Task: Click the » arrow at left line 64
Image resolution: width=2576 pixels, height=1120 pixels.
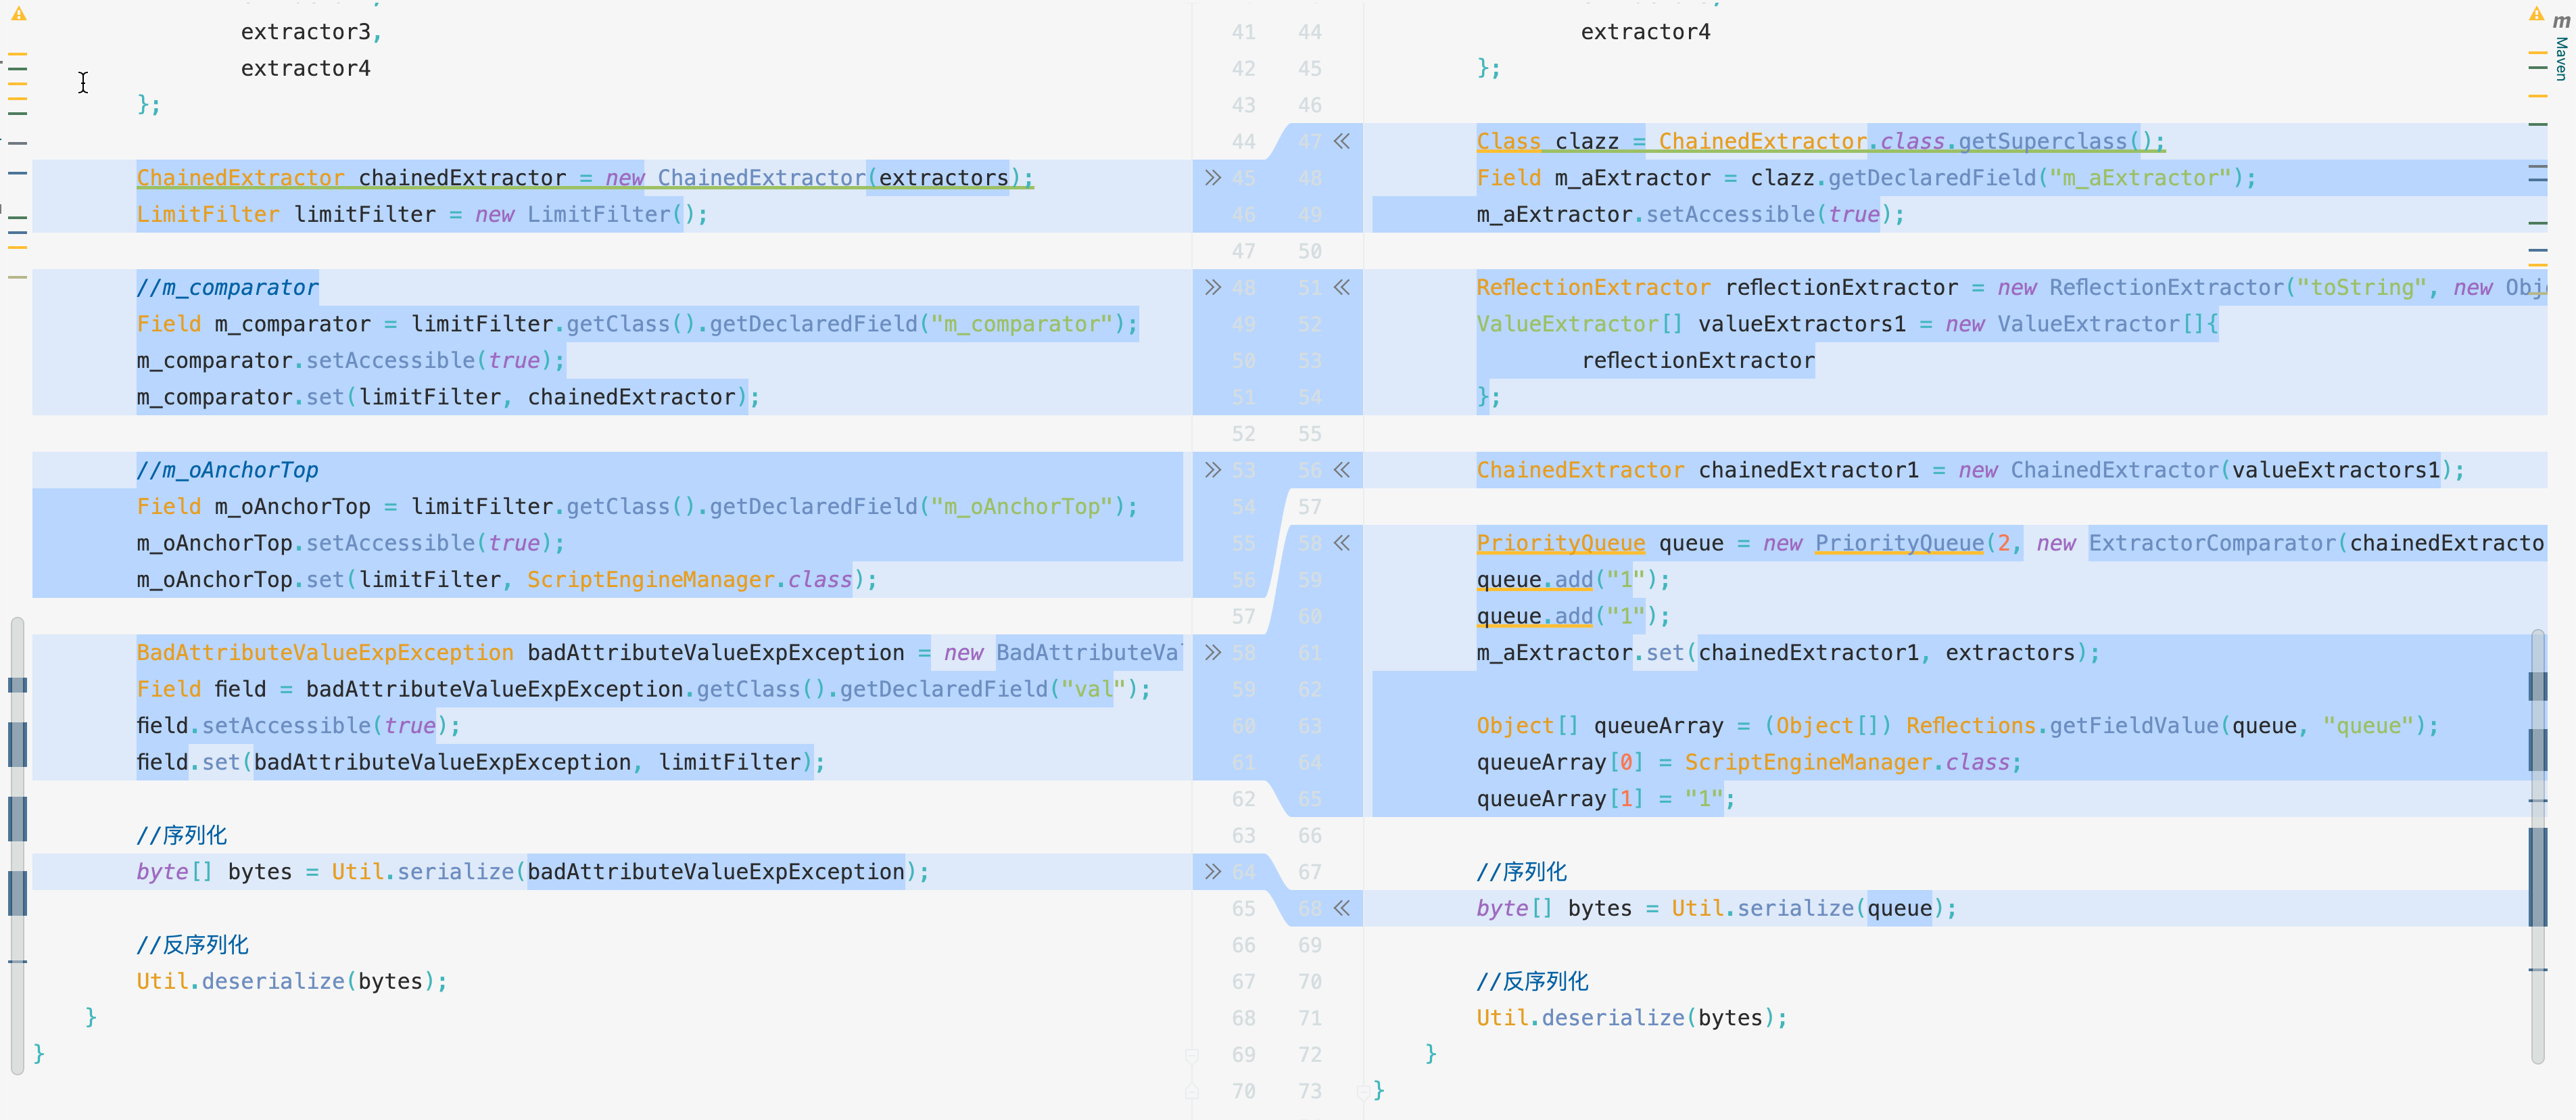Action: click(x=1213, y=872)
